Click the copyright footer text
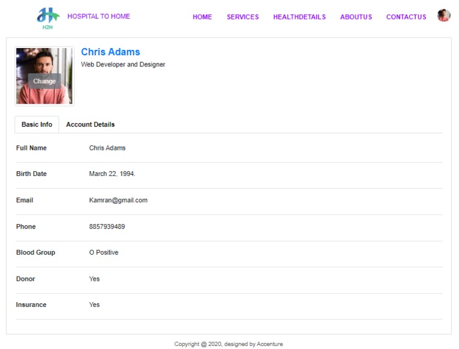459x349 pixels. [x=229, y=344]
